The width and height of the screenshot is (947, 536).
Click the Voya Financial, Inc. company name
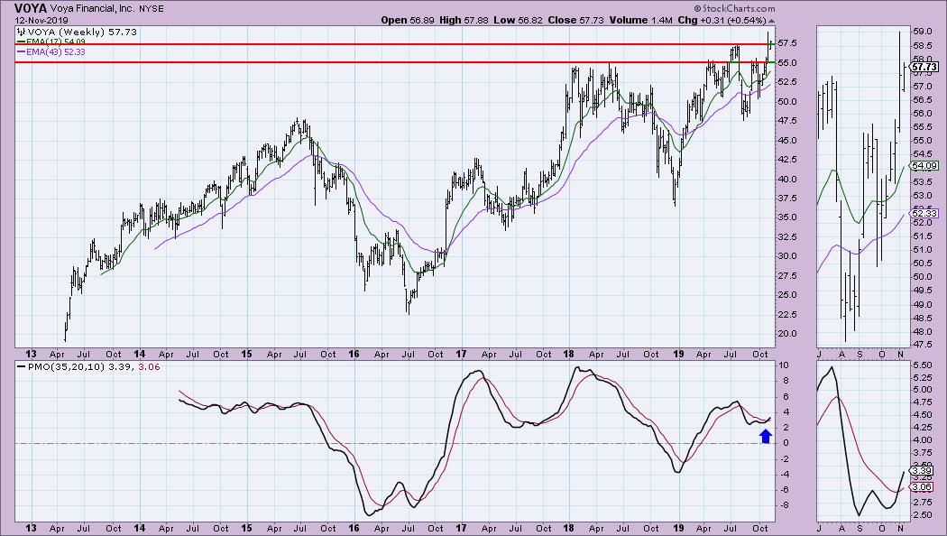pyautogui.click(x=92, y=9)
